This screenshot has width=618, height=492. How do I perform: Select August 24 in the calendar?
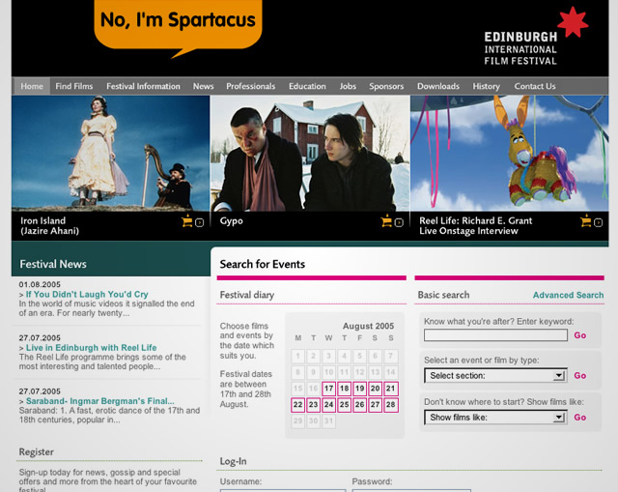point(328,405)
